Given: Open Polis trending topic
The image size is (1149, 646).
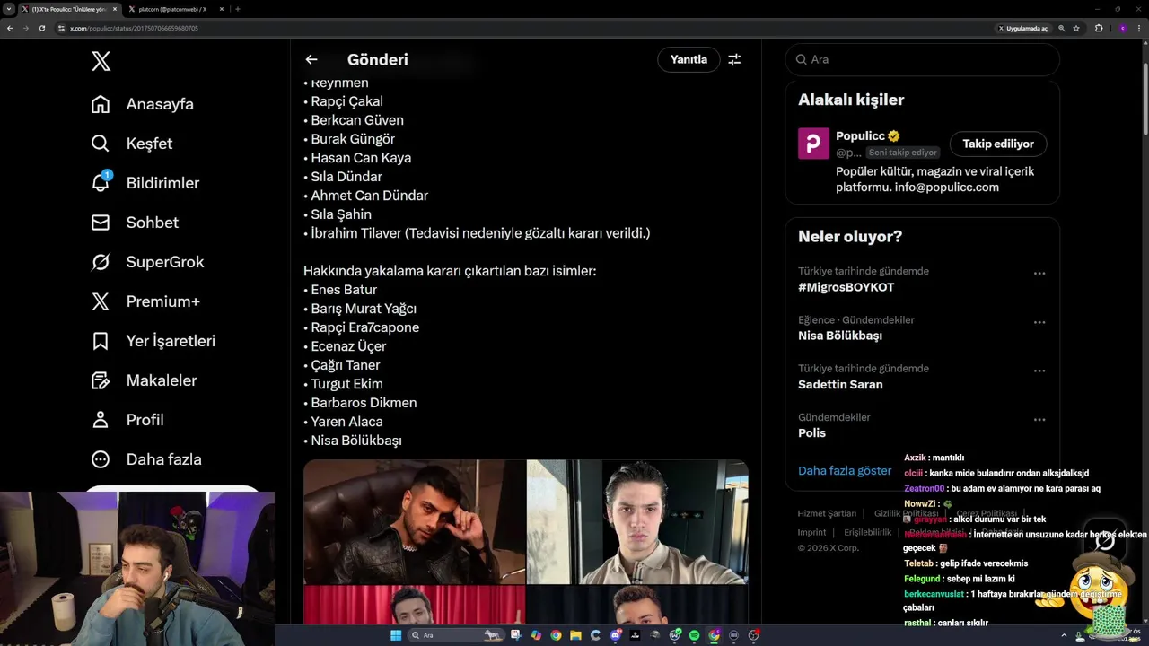Looking at the screenshot, I should pyautogui.click(x=811, y=432).
